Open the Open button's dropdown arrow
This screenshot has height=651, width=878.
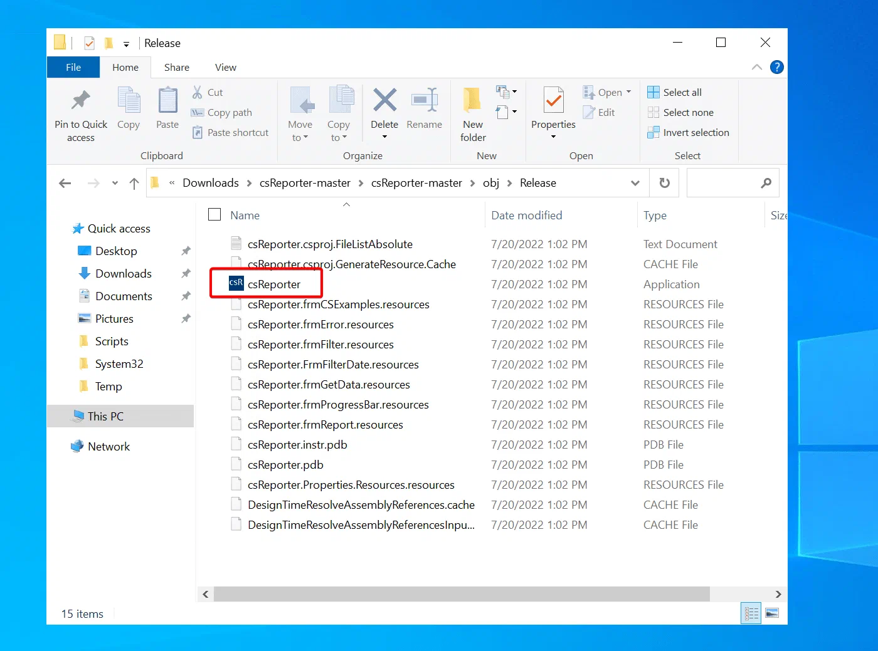pyautogui.click(x=629, y=92)
